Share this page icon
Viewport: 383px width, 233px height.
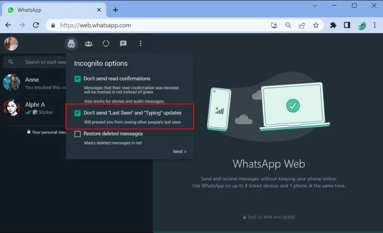pyautogui.click(x=302, y=25)
